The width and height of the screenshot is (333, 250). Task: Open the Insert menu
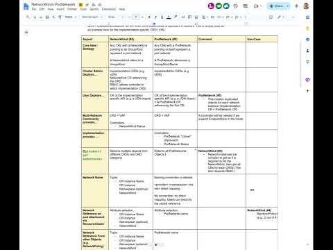pyautogui.click(x=60, y=9)
